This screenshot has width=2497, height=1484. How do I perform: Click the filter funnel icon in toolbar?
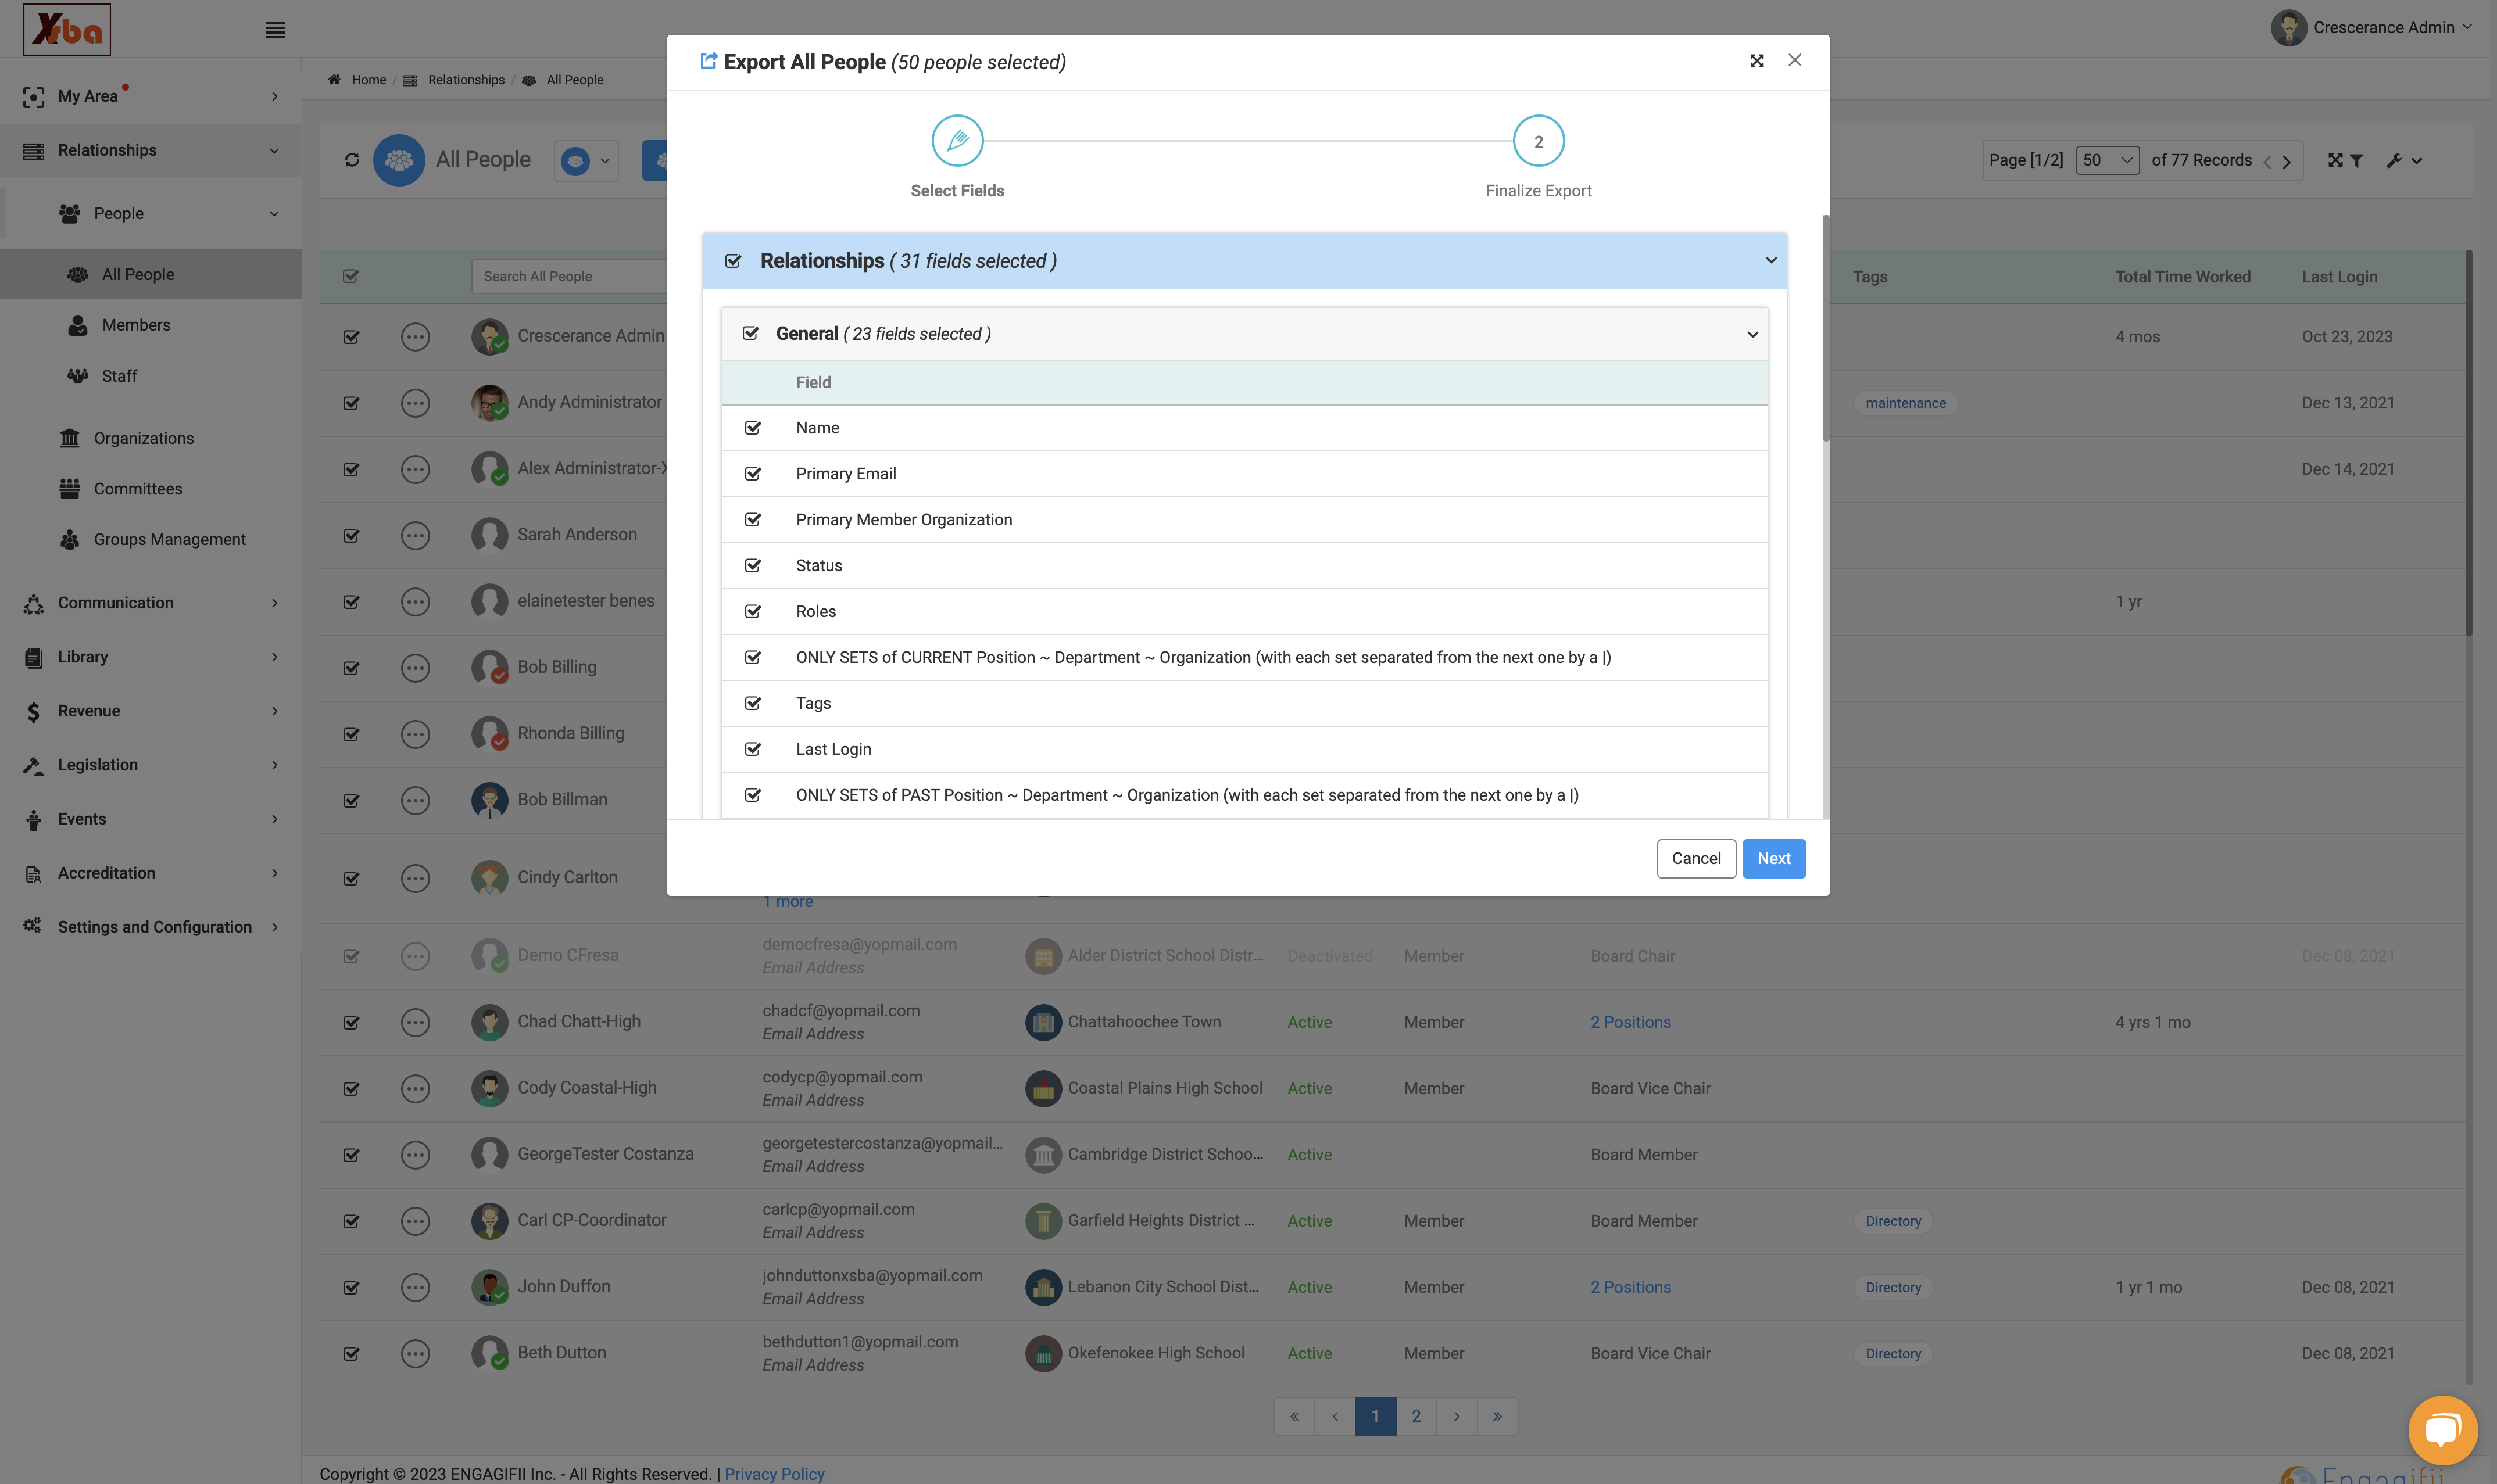[2357, 160]
